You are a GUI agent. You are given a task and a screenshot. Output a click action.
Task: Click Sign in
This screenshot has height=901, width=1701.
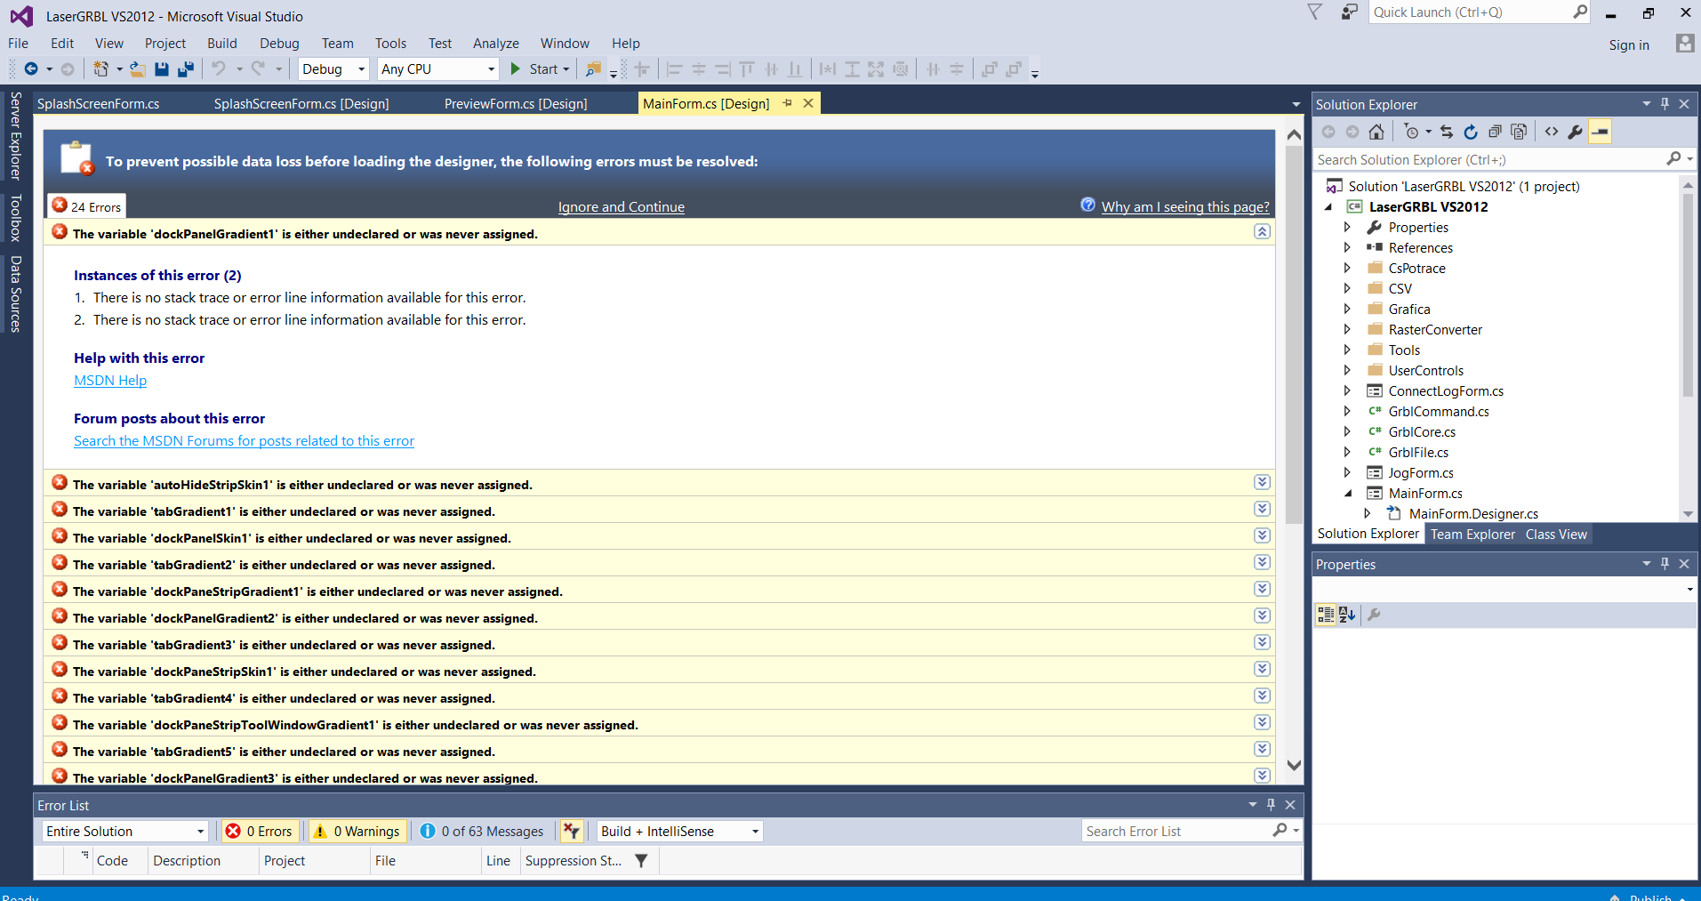(1629, 45)
